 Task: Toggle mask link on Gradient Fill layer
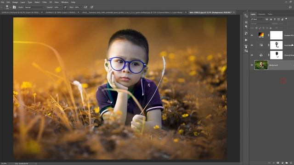coord(268,35)
